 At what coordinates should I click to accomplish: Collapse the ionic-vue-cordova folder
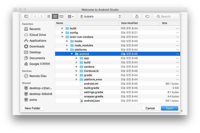(62, 37)
